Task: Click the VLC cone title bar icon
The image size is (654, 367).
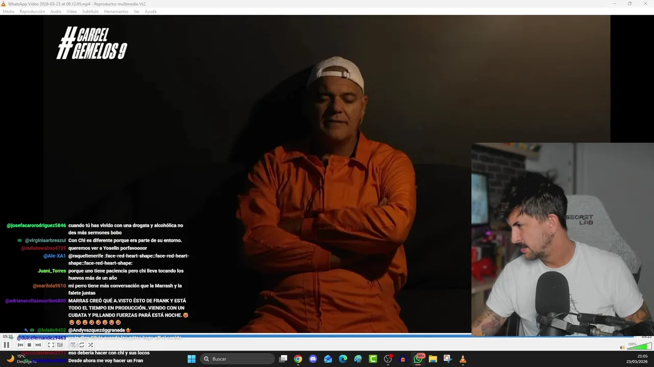Action: [x=4, y=4]
